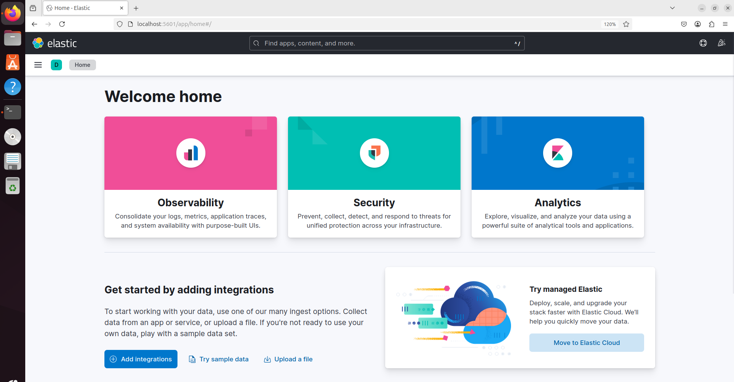
Task: Click the Security description text
Action: point(374,221)
